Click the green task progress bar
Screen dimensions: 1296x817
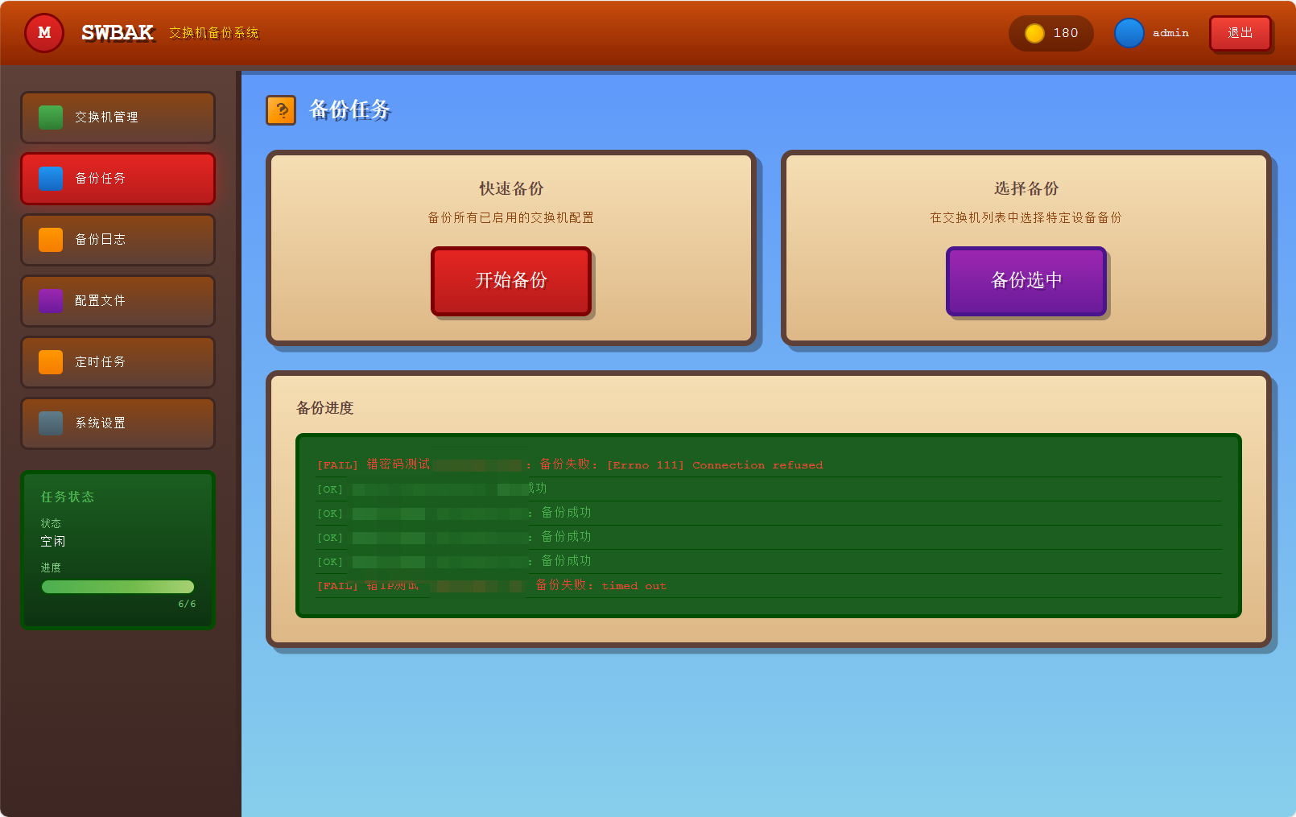pyautogui.click(x=118, y=587)
